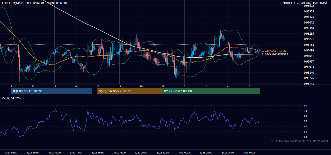Select the 3/22 16:00 bottom time label

pos(98,153)
